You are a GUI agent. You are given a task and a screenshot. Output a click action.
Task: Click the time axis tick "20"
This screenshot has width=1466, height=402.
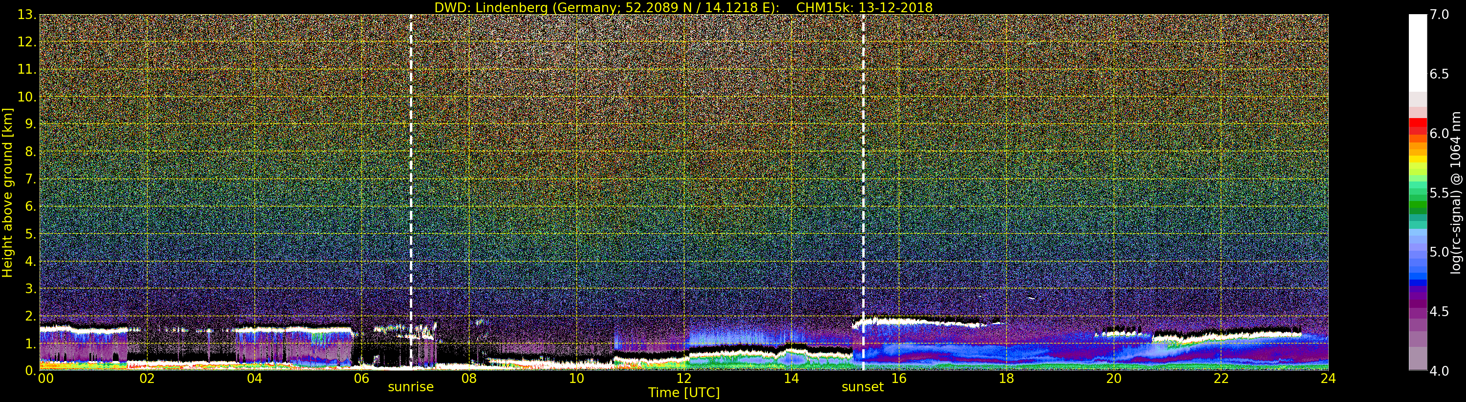(1113, 379)
